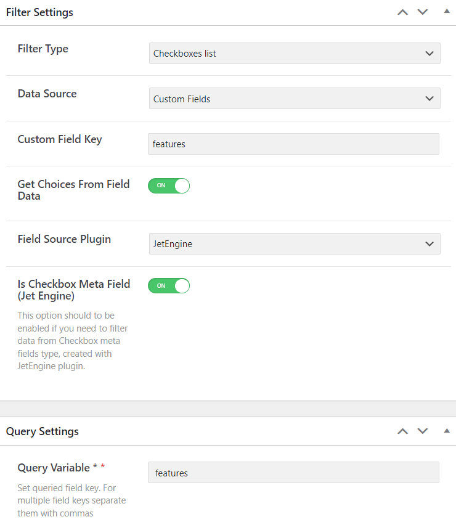Move Query Settings panel down

coord(423,431)
